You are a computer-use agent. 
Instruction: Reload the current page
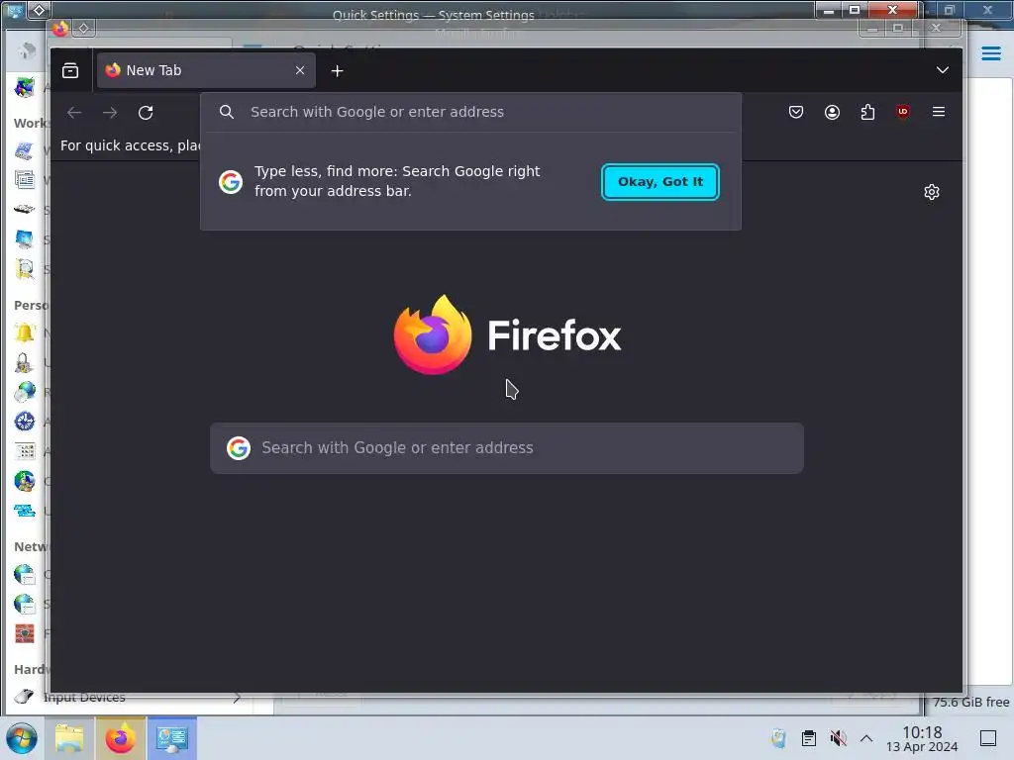coord(146,113)
